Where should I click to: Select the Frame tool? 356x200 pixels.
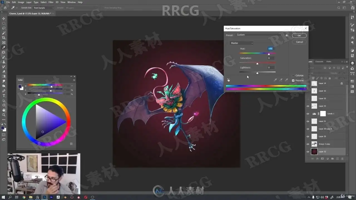tap(4, 43)
